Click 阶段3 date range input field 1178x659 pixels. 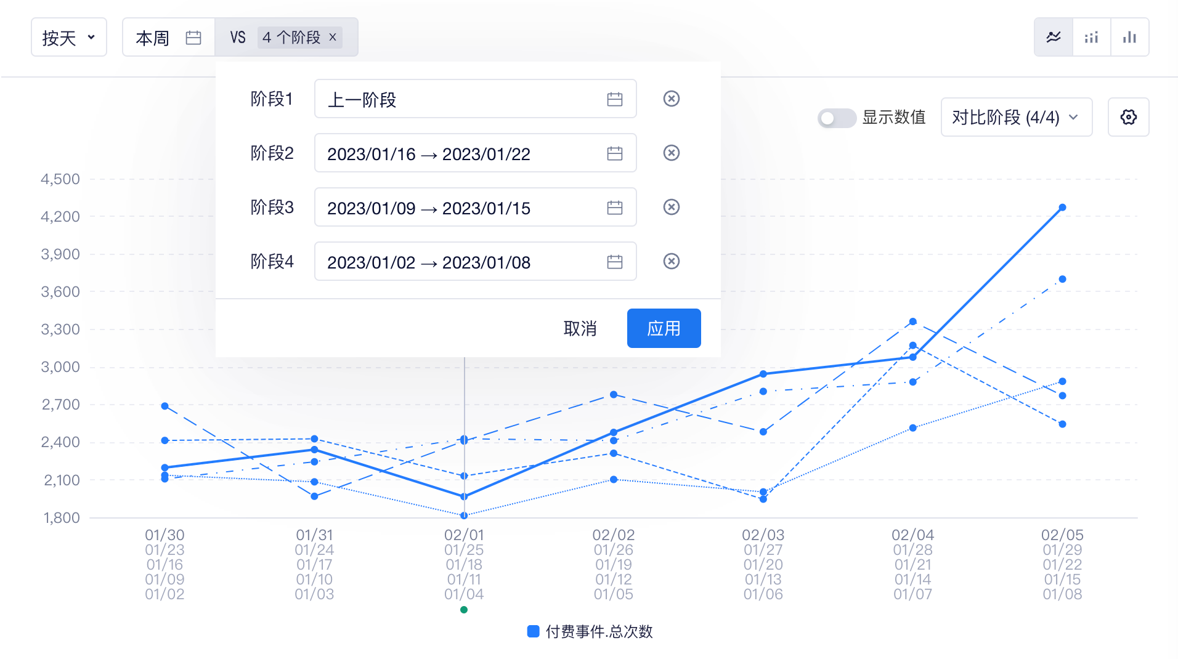coord(475,207)
